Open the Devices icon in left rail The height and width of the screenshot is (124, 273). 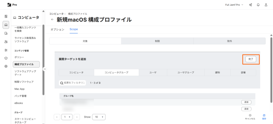point(6,33)
